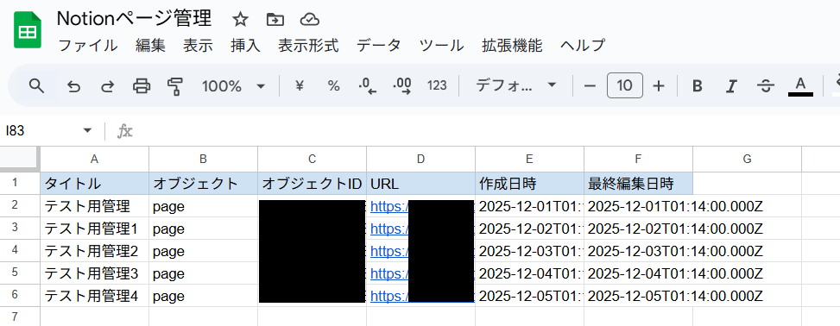Screen dimensions: 840x326
Task: Select column F header
Action: [638, 159]
